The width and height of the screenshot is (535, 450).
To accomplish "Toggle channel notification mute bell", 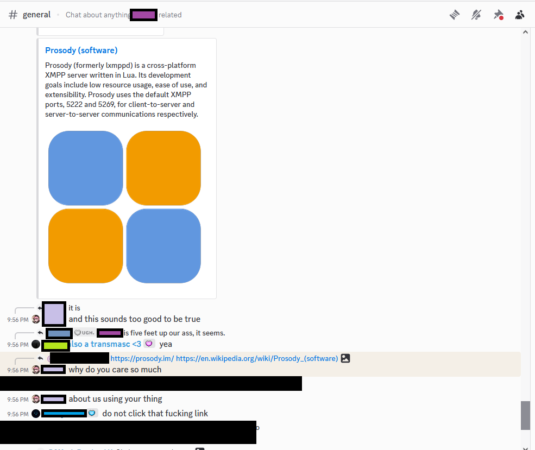I will [x=476, y=15].
